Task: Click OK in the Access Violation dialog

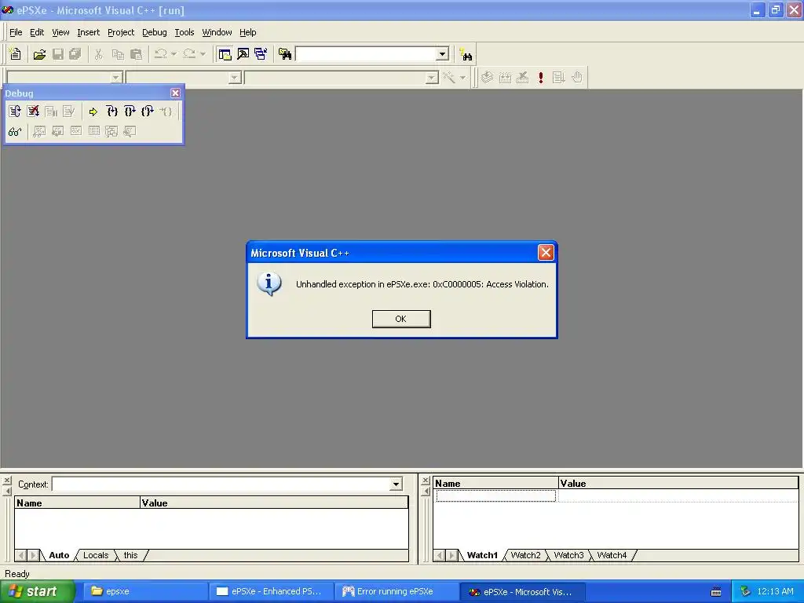Action: (401, 319)
